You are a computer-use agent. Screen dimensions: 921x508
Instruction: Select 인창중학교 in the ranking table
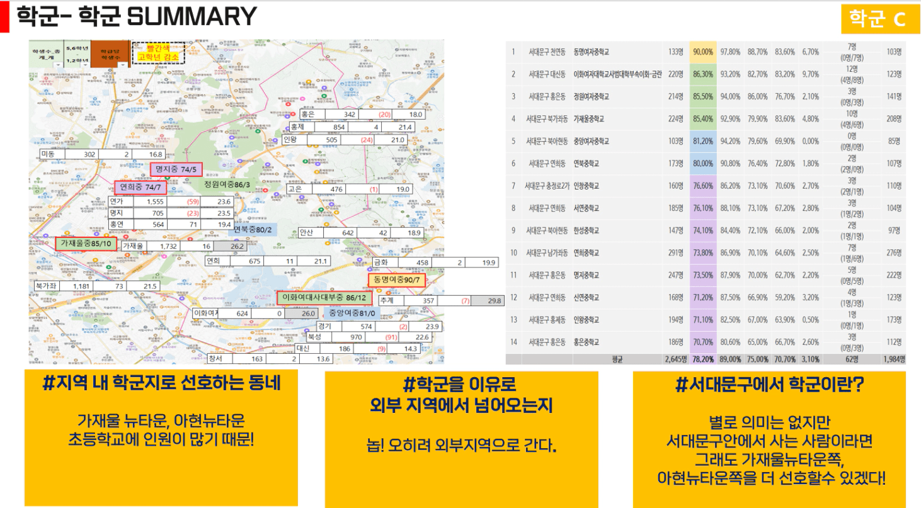586,186
